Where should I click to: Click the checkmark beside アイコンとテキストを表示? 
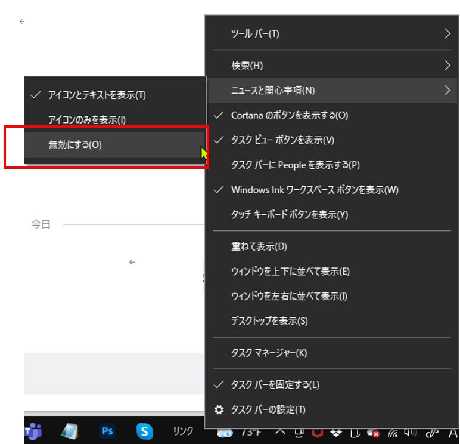pos(36,95)
